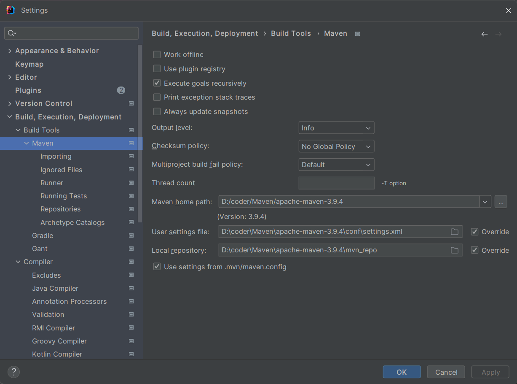
Task: Click the project-level icon in Ignored Files row
Action: [x=131, y=170]
